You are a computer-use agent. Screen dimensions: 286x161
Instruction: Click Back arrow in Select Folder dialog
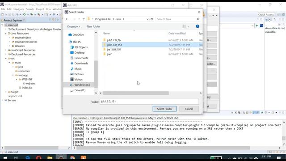[67, 19]
